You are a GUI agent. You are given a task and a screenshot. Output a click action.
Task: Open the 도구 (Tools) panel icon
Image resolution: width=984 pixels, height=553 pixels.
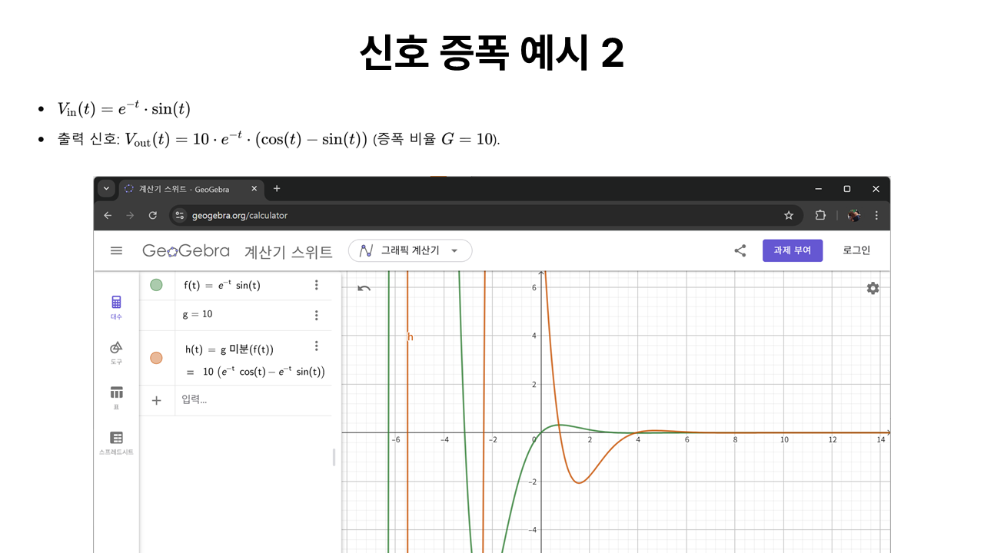coord(116,352)
